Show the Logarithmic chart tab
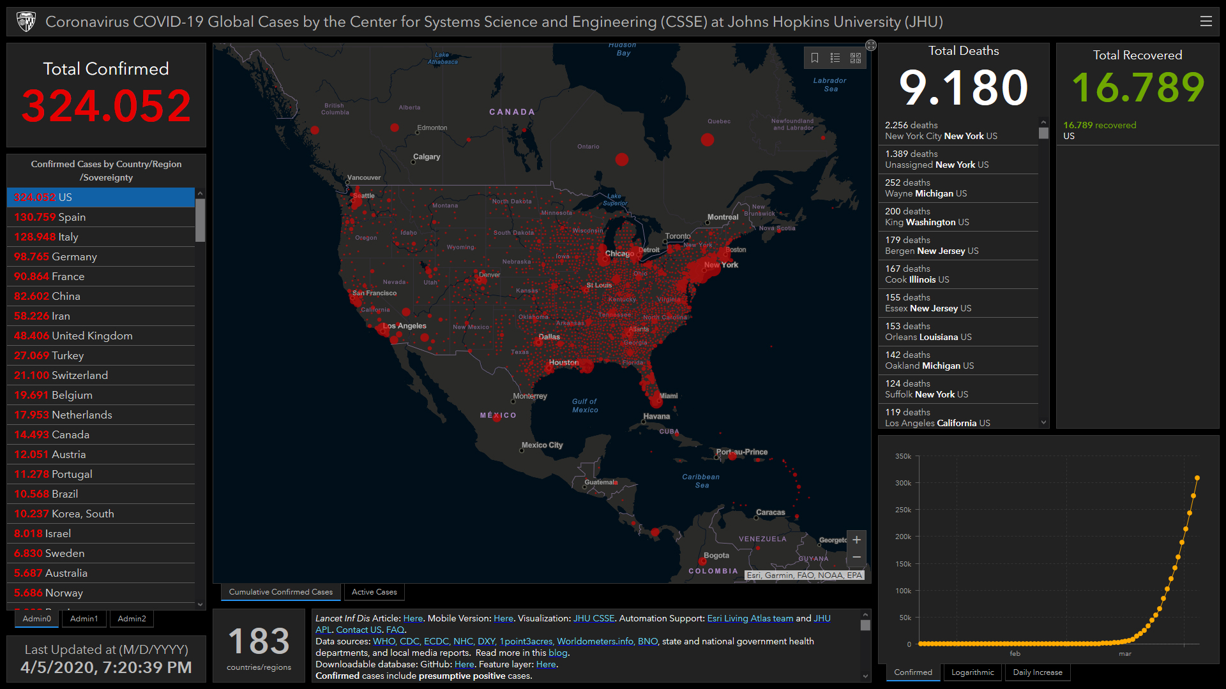 (x=972, y=672)
